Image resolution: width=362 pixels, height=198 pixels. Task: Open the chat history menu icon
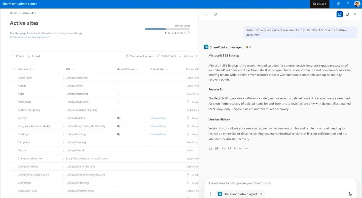[206, 14]
